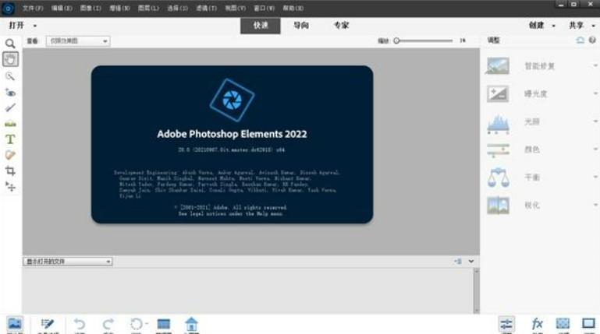Open the photo bin options menu icon

click(458, 262)
